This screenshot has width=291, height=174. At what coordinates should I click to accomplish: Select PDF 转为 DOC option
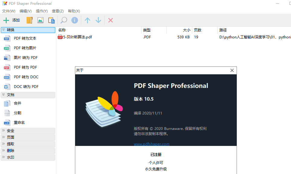tap(26, 77)
